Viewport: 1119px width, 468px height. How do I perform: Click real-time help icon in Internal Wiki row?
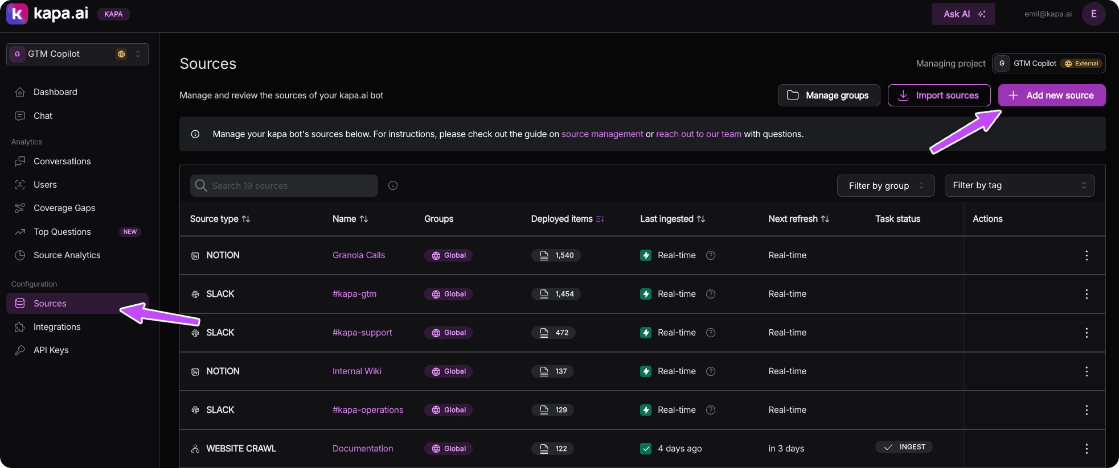click(x=711, y=371)
